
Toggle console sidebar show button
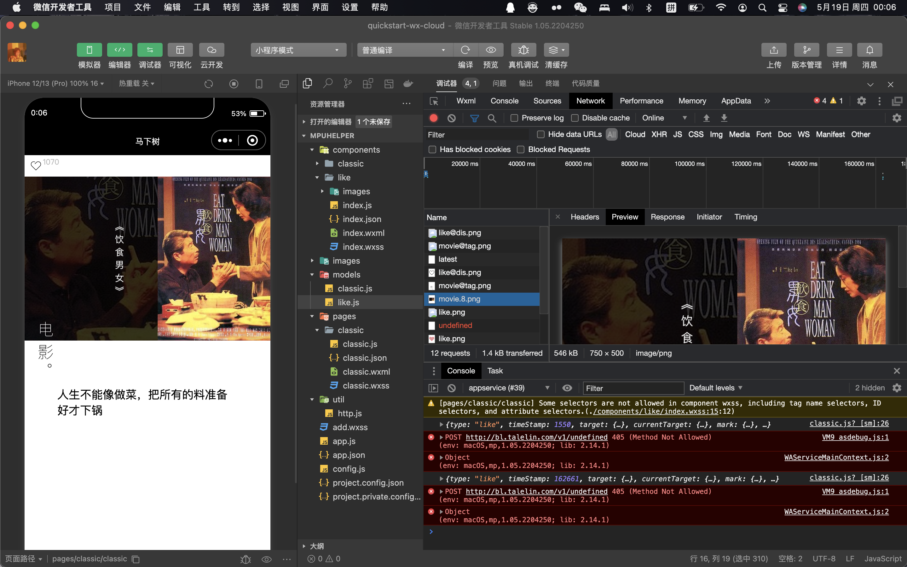tap(433, 388)
